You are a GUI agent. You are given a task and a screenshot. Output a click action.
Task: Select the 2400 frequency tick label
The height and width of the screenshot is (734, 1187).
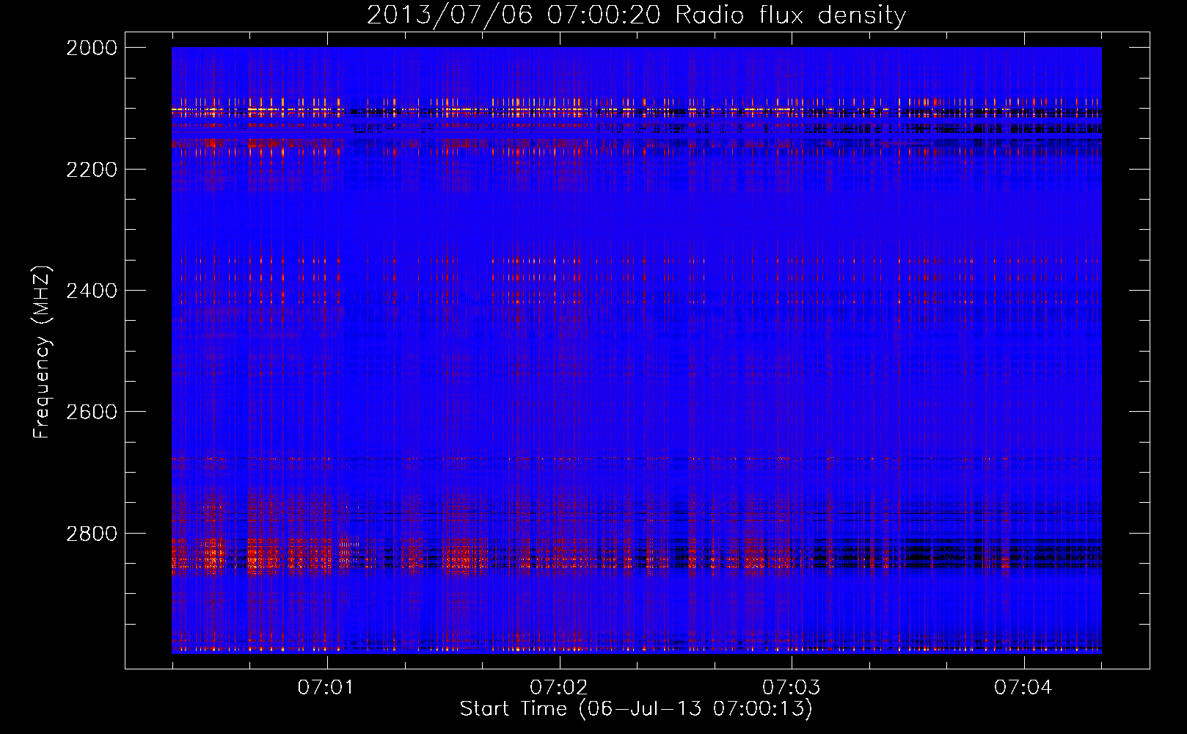coord(92,291)
